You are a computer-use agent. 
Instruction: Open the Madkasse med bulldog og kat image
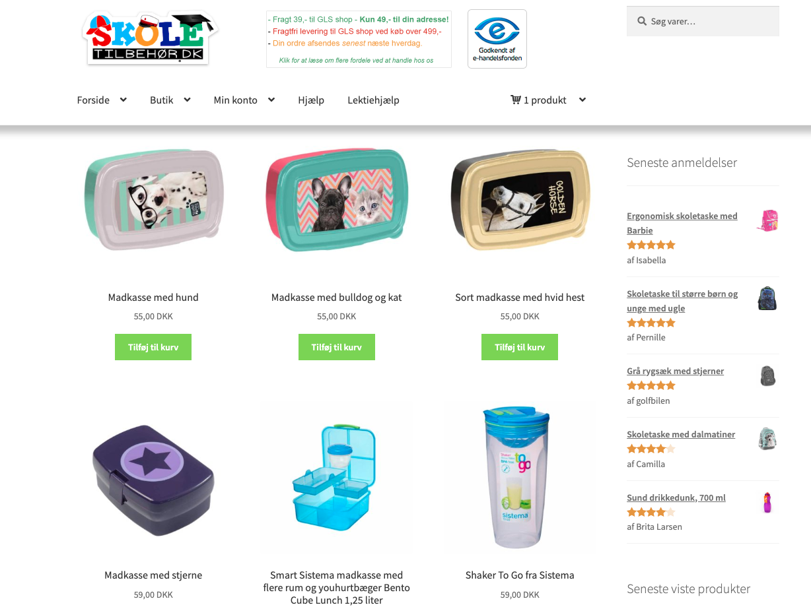pos(337,200)
